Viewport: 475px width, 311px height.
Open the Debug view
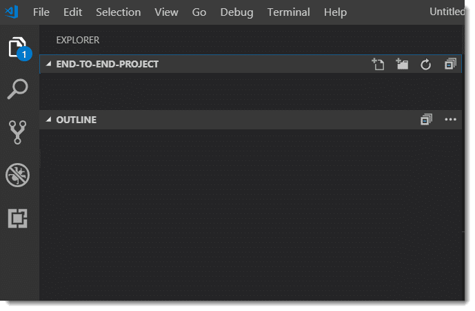(17, 175)
